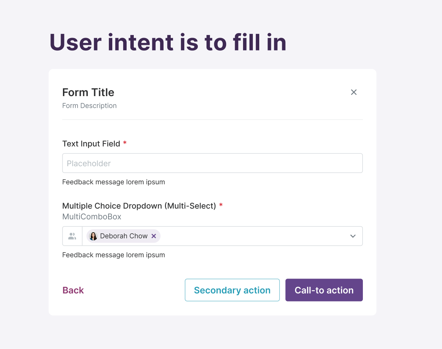Image resolution: width=442 pixels, height=349 pixels.
Task: Select the Form Description text
Action: (x=89, y=106)
